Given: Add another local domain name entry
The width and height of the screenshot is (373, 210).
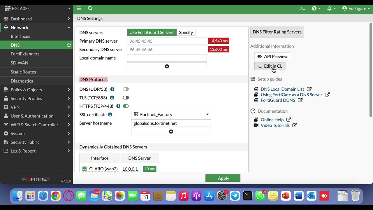Looking at the screenshot, I should click(x=167, y=66).
